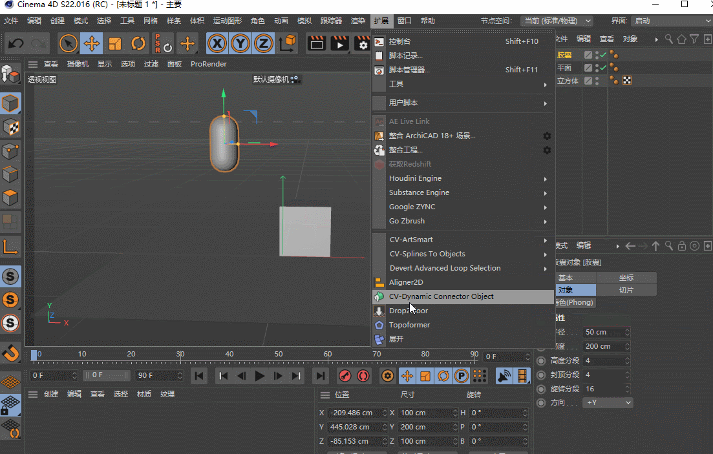Switch to Points mode

coord(10,151)
